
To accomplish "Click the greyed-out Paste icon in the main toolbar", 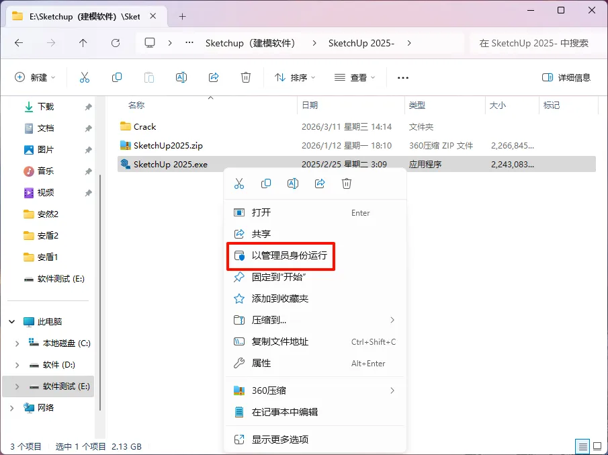I will [x=149, y=77].
